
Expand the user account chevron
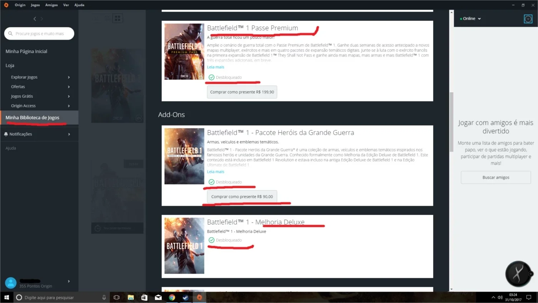point(69,281)
